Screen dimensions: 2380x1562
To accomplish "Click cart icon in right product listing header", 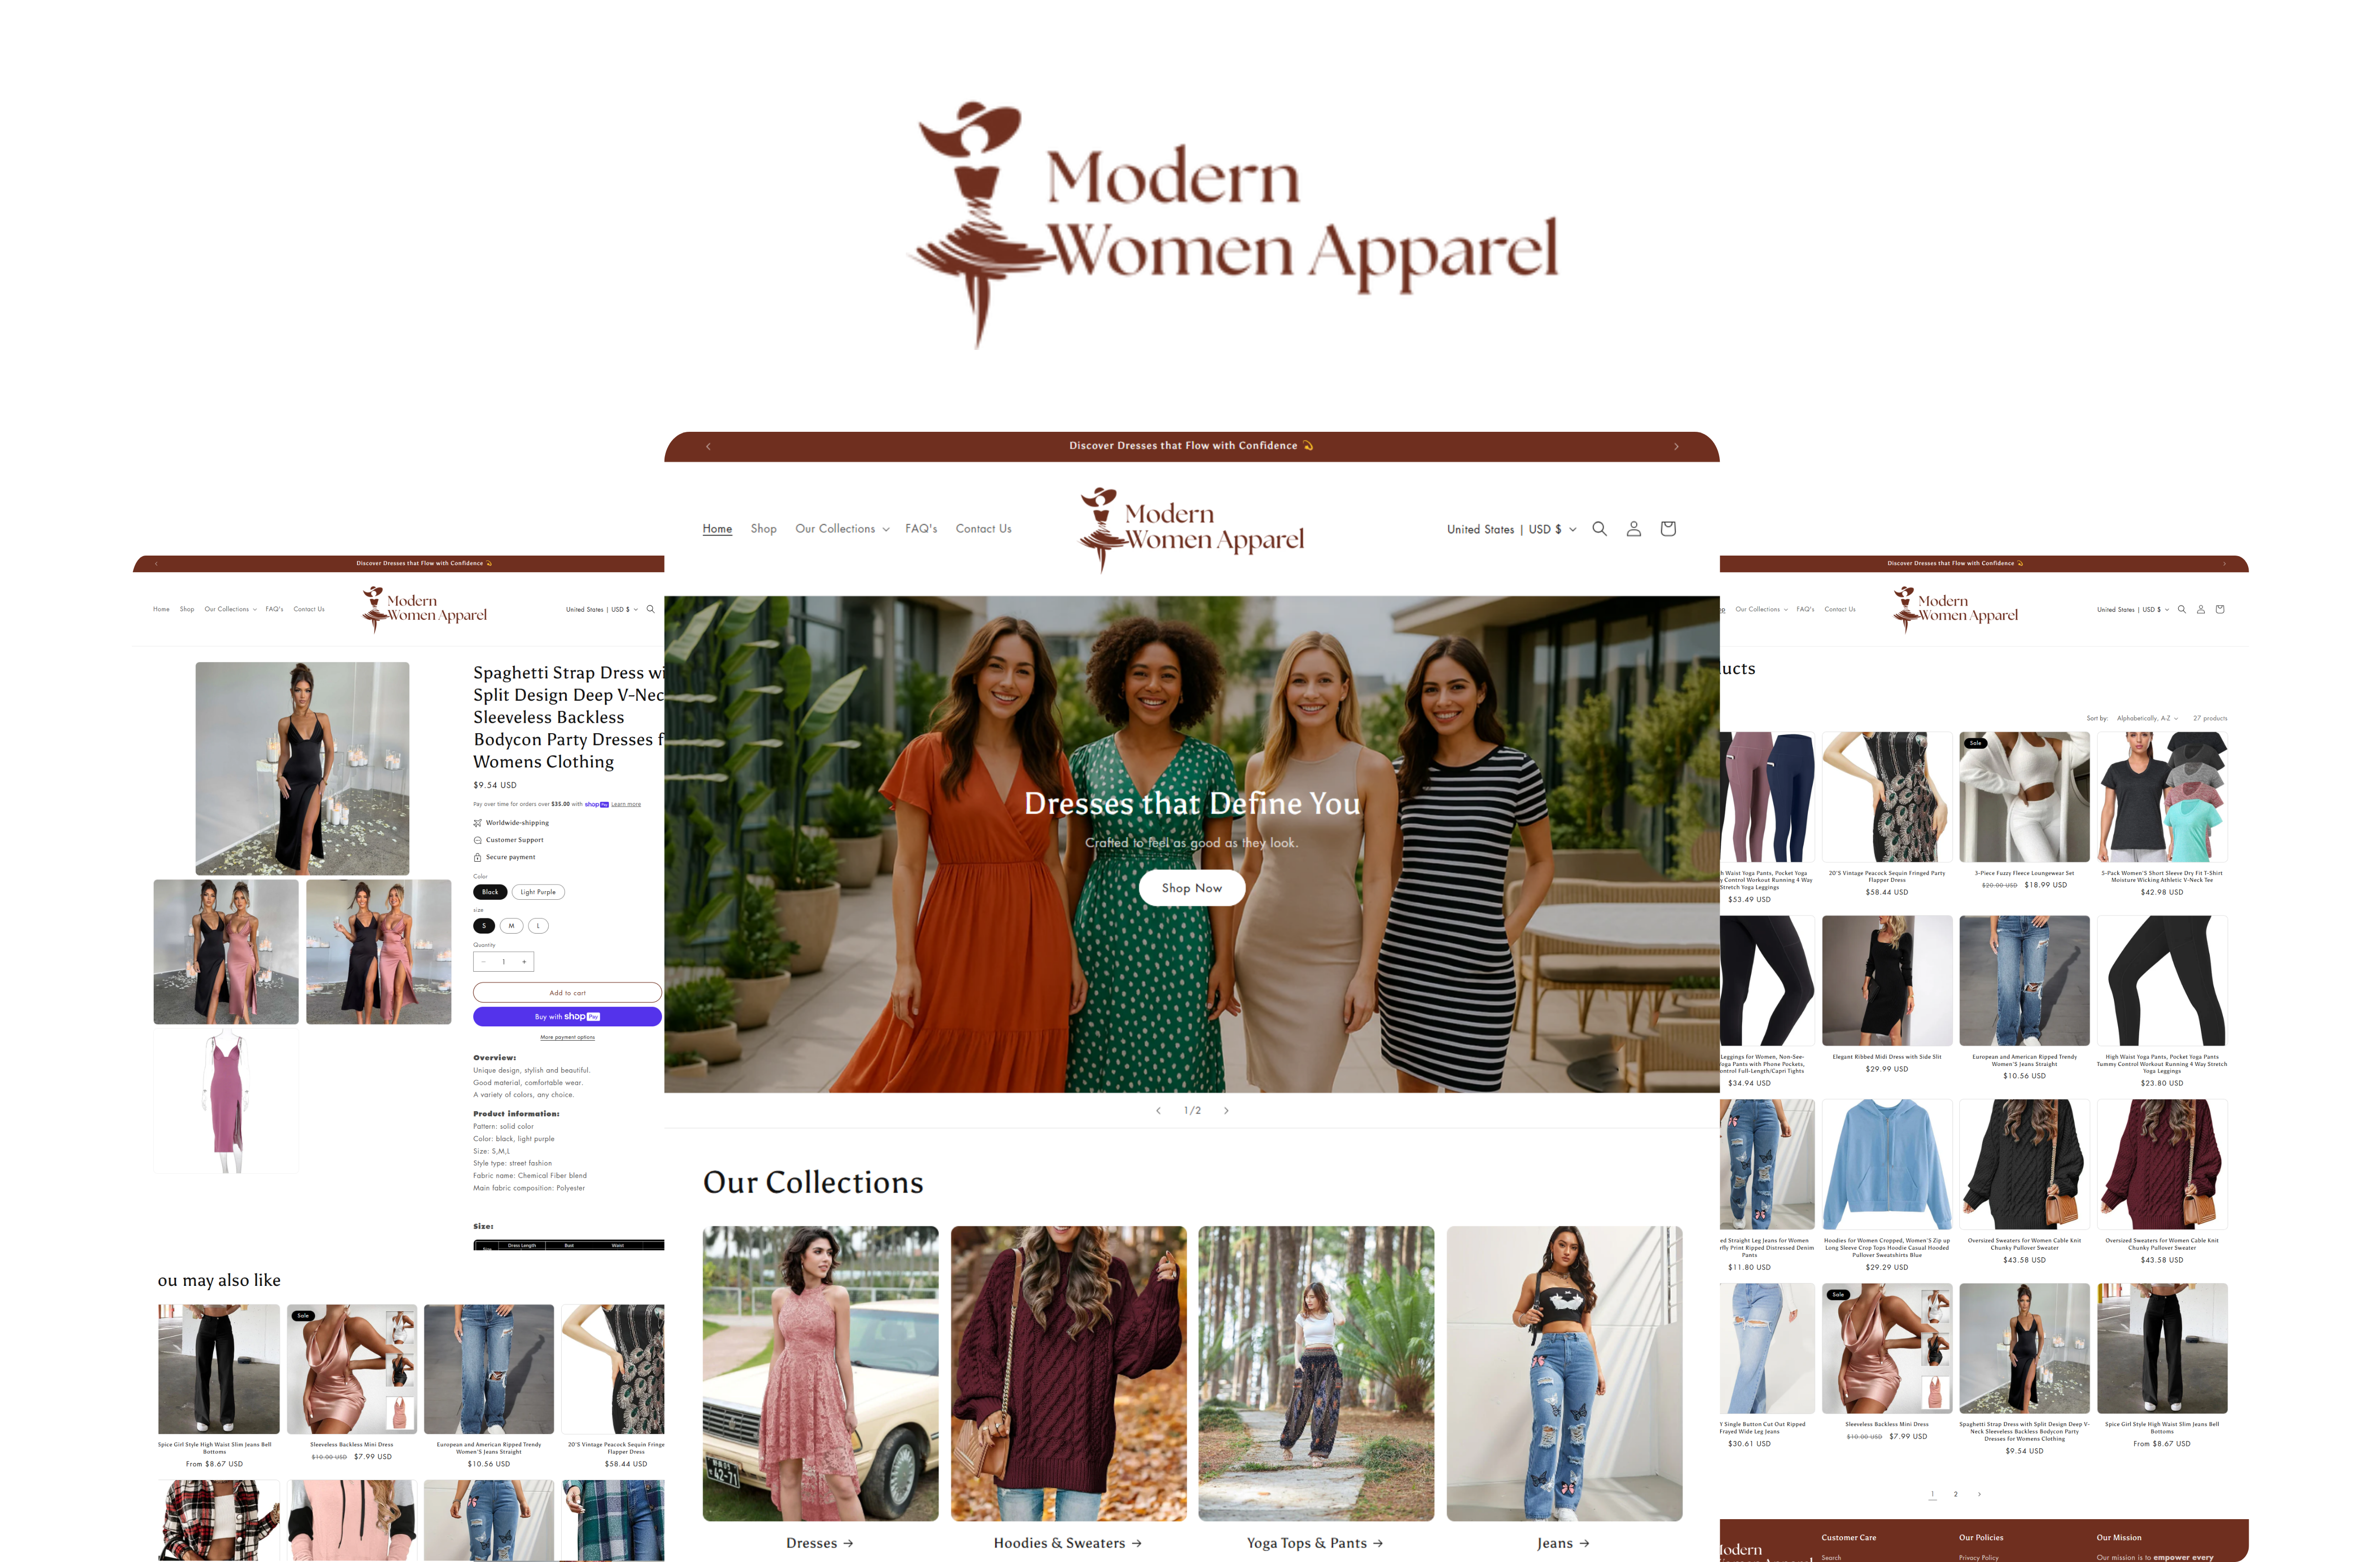I will tap(2219, 609).
